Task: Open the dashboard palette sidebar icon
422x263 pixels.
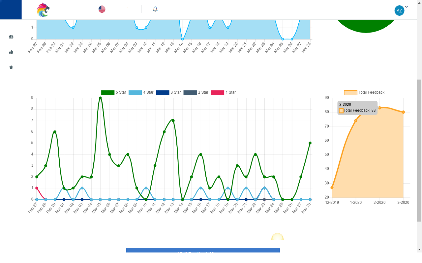Action: click(x=11, y=37)
